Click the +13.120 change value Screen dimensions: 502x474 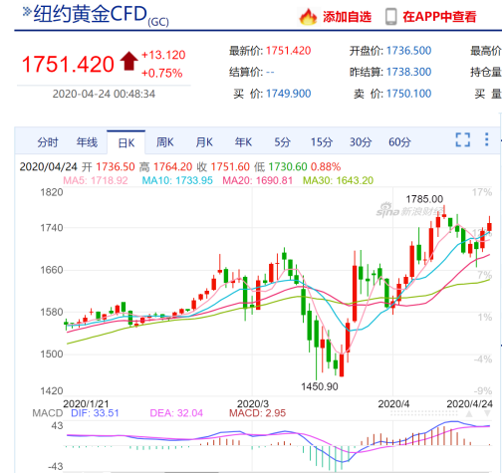163,55
